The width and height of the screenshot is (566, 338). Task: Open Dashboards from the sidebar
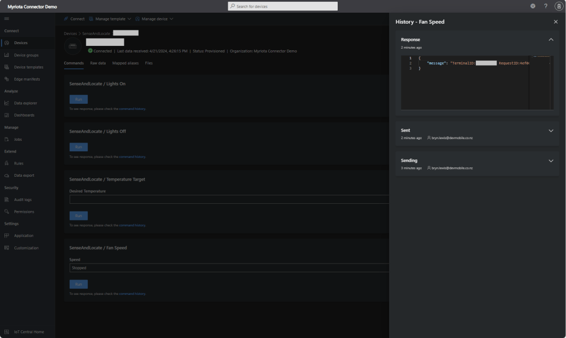tap(24, 115)
